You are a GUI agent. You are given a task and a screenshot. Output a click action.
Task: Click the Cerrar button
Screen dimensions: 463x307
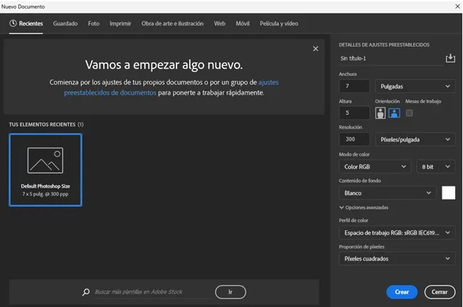point(440,292)
